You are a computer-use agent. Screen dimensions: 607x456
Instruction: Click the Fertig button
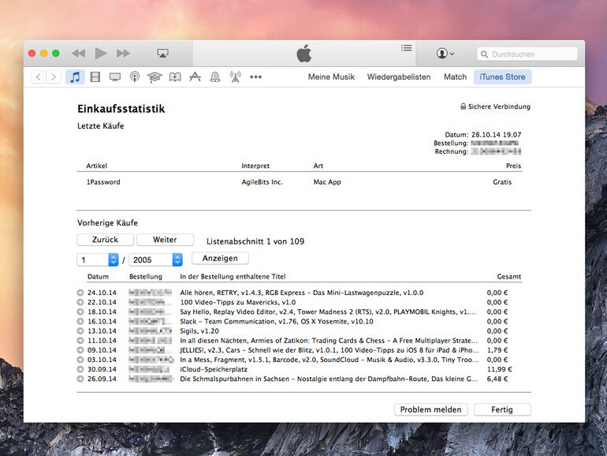click(502, 409)
